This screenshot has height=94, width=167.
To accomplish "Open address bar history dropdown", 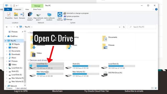I will (x=120, y=27).
